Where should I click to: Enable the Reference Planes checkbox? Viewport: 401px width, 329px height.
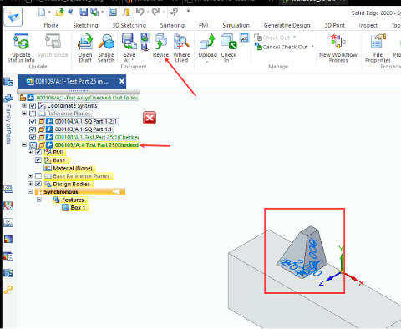[33, 114]
